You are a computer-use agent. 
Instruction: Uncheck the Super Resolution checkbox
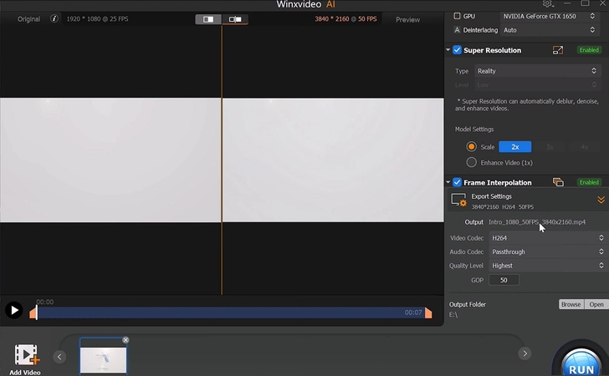(457, 50)
